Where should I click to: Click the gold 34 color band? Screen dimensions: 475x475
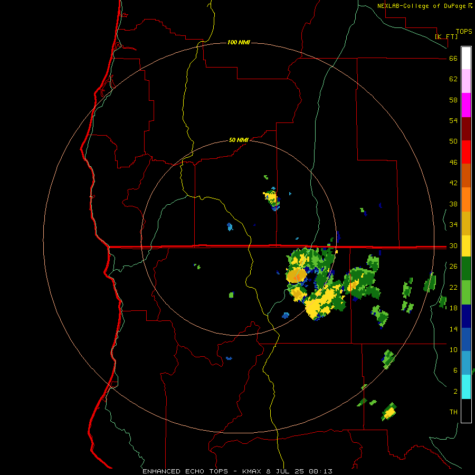[466, 223]
